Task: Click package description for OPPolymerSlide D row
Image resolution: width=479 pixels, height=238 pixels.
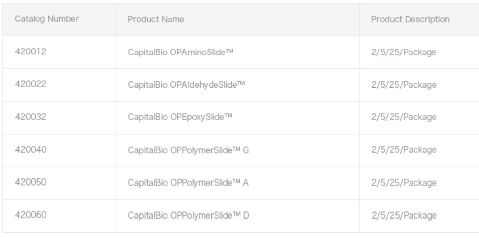Action: (x=404, y=216)
